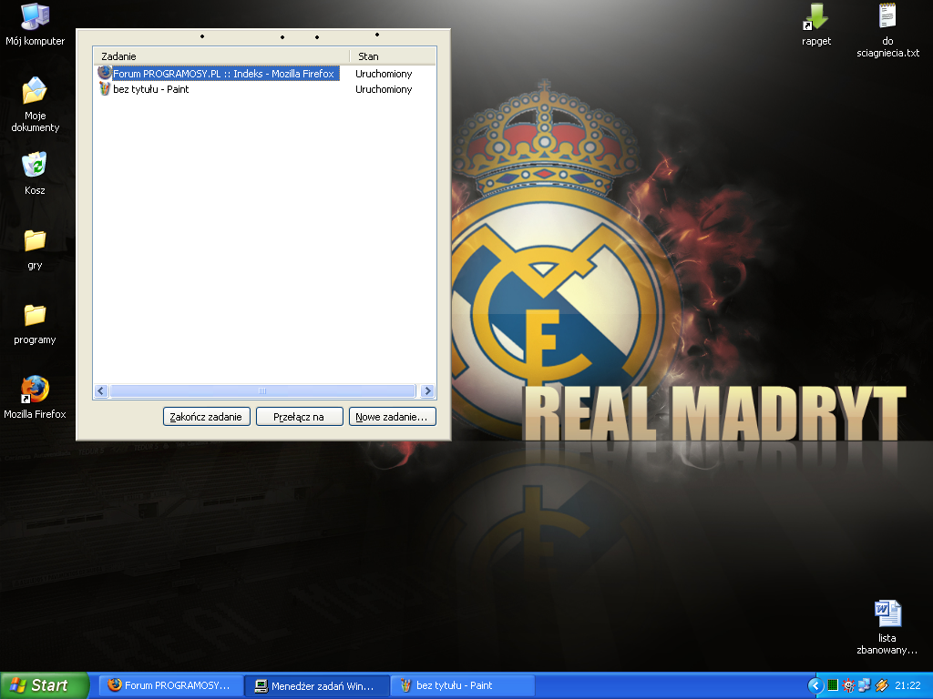Click the task list horizontal scrollbar thumb
The width and height of the screenshot is (933, 699).
click(x=262, y=391)
